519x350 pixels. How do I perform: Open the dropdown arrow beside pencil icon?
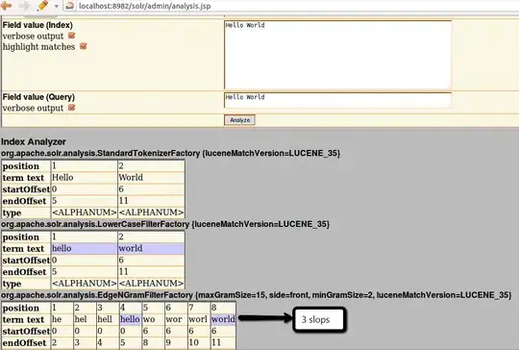tap(57, 6)
